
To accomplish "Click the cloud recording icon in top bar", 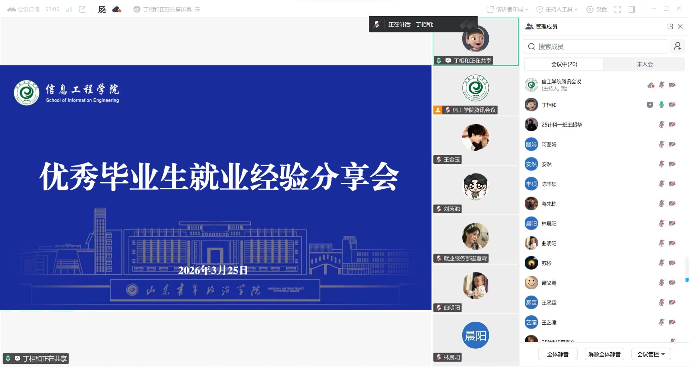I will coord(116,10).
